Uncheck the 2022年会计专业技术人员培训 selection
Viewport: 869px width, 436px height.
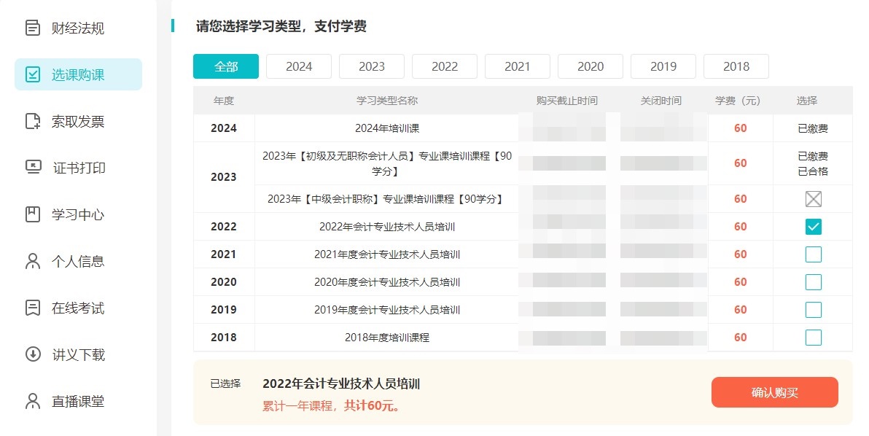(812, 226)
